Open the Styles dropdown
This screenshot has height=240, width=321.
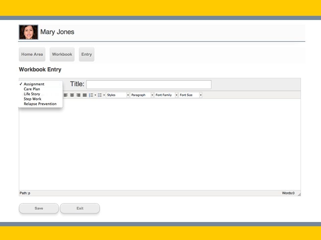[x=117, y=95]
